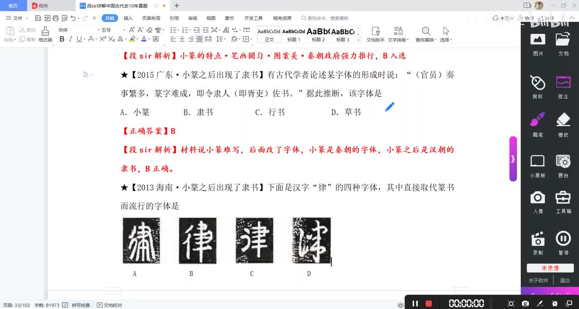579x309 pixels.
Task: Open the 文件 menu
Action: click(17, 18)
